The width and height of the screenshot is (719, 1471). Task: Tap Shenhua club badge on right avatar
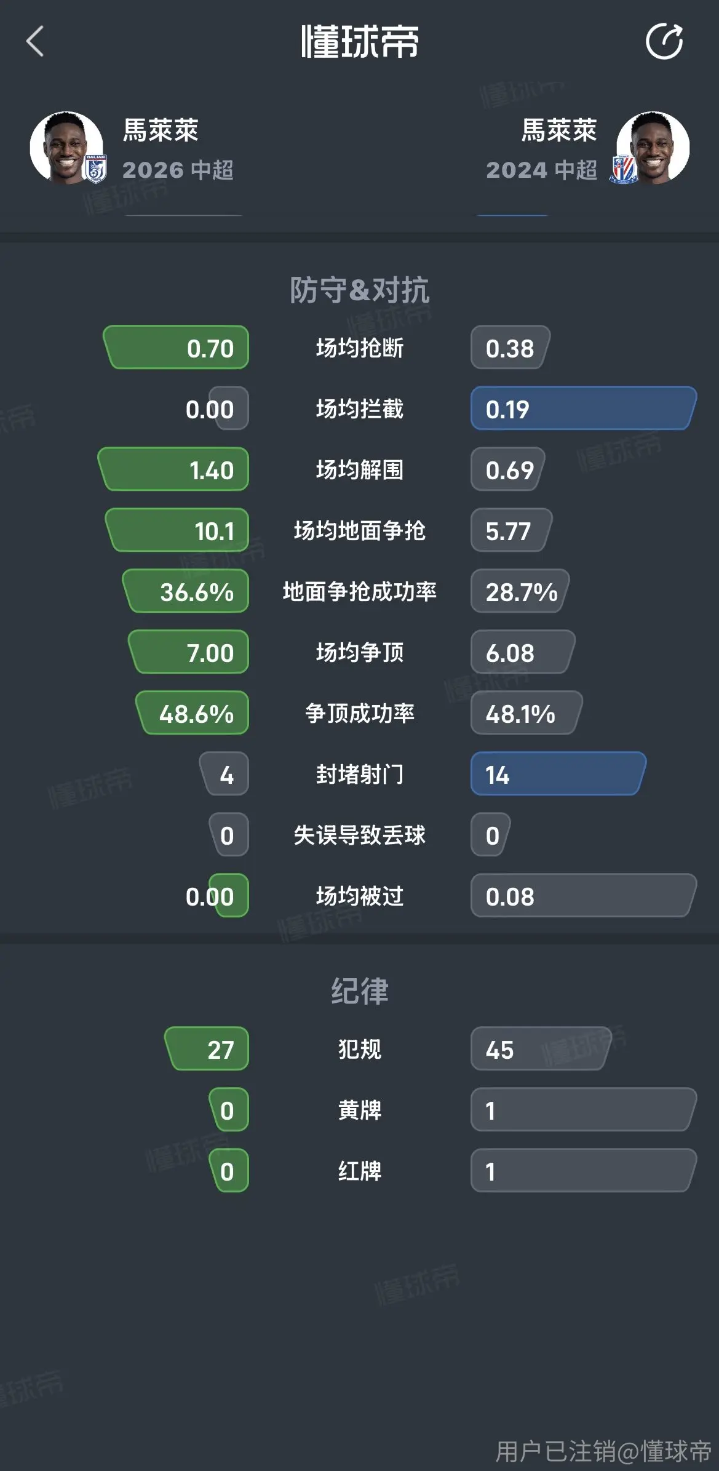(624, 169)
